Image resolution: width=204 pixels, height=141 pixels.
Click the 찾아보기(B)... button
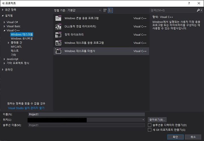coord(157,120)
